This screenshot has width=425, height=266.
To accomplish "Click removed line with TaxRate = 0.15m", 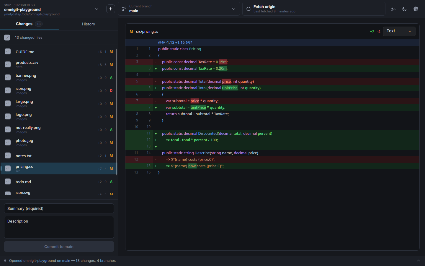I will 272,62.
